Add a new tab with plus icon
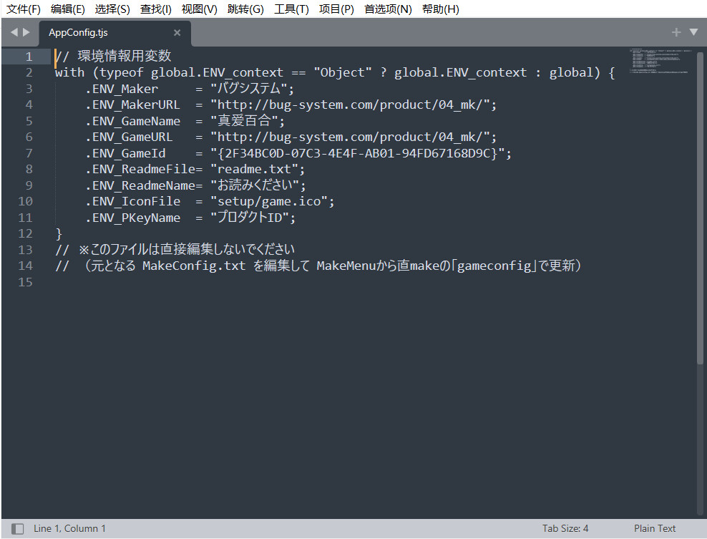 [676, 32]
